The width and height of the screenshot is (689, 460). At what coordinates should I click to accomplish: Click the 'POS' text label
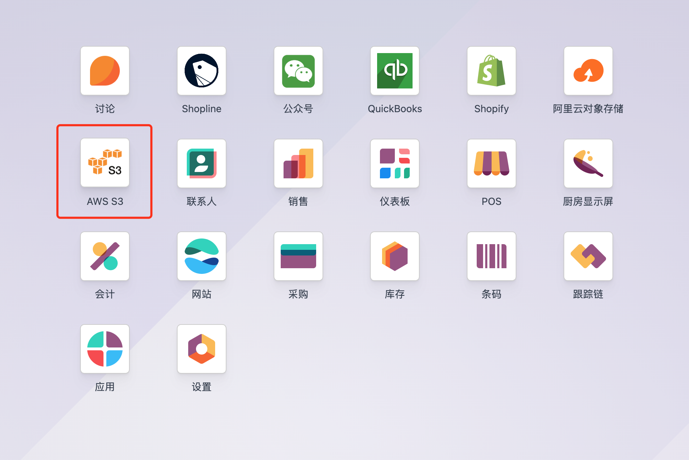coord(492,201)
